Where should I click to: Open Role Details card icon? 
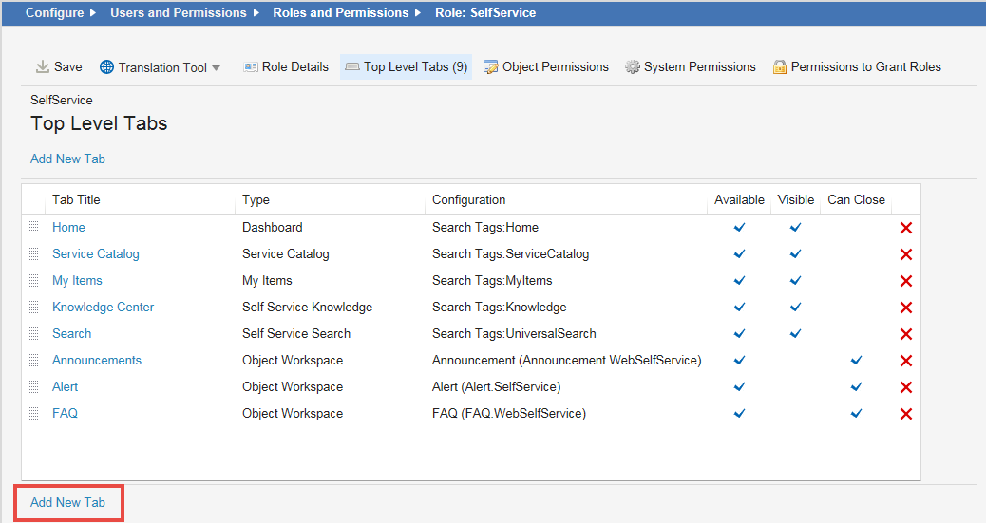(251, 67)
